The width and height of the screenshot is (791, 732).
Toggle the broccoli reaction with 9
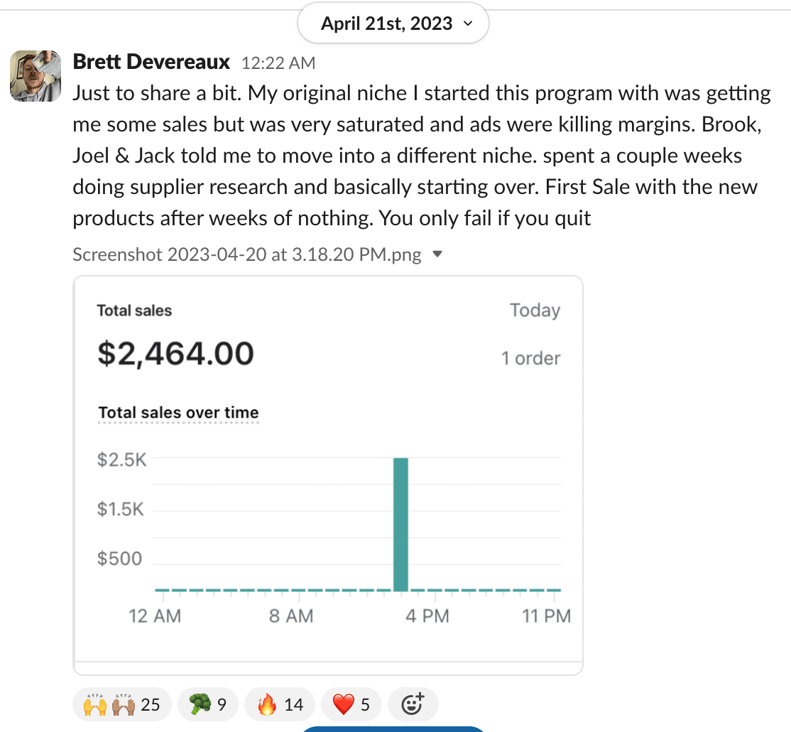207,704
